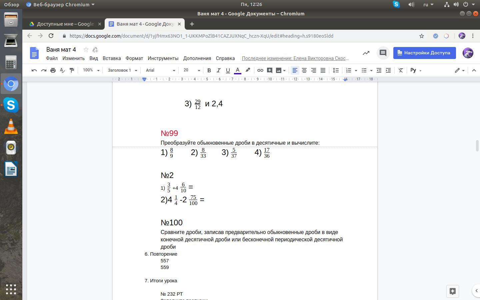Run the spell check tool
This screenshot has width=480, height=300.
tap(62, 70)
